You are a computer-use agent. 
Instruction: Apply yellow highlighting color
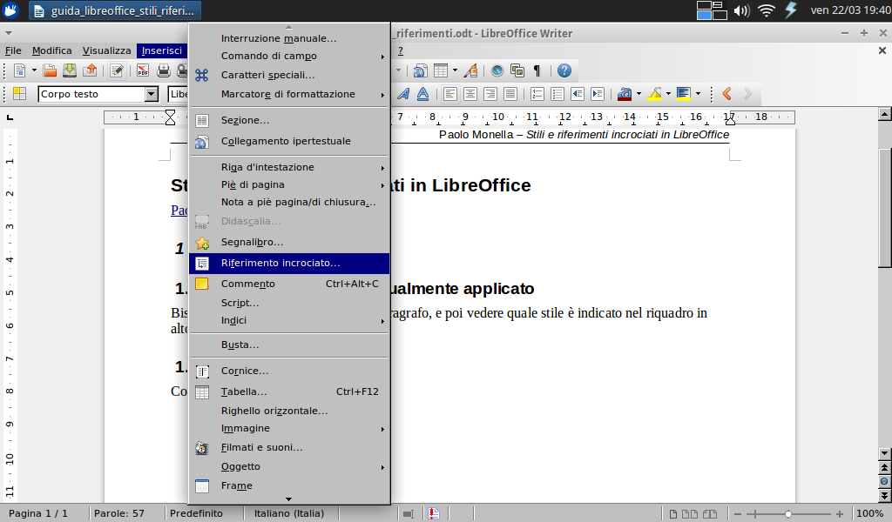point(654,94)
